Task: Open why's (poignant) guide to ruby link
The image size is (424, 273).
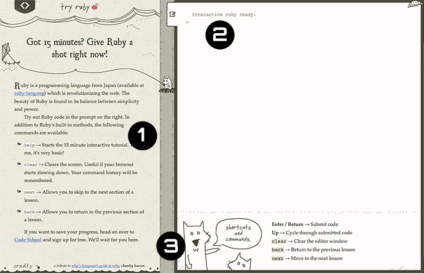Action: point(95,266)
